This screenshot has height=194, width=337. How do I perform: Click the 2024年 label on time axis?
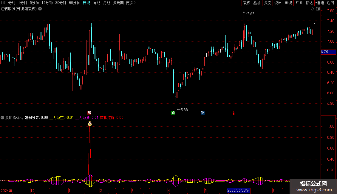pos(7,190)
